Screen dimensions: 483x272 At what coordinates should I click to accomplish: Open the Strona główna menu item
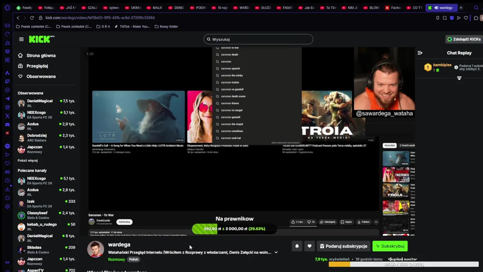41,56
